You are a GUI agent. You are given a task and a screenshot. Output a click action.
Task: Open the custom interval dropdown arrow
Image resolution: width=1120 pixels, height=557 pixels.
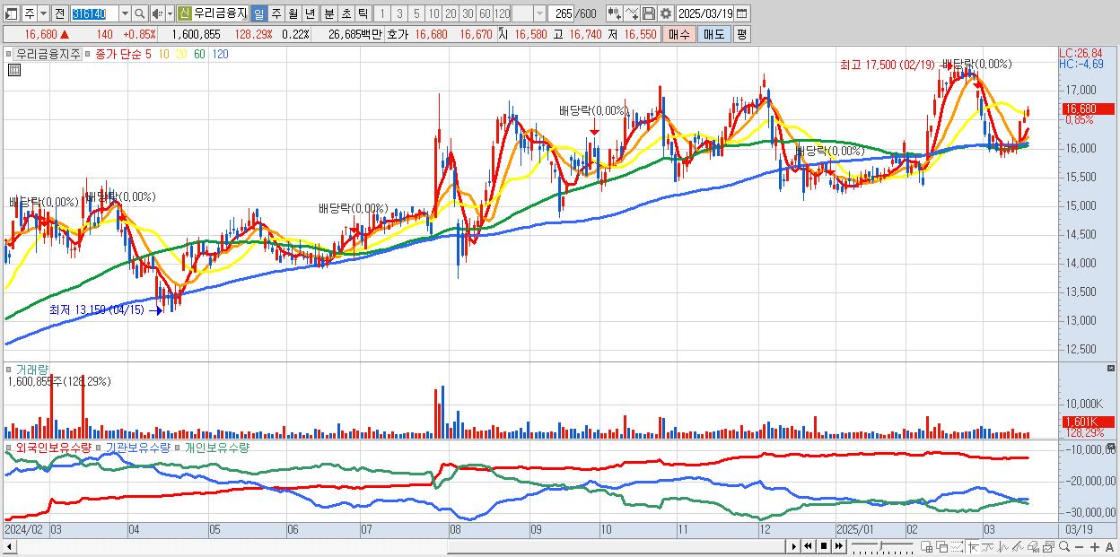coord(539,13)
